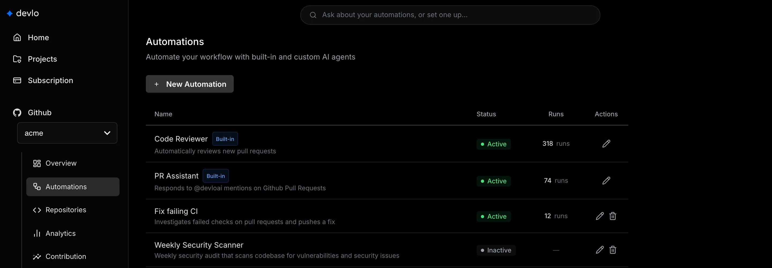Click the Built-in tag beside Code Reviewer
Screen dimensions: 772x268
click(x=225, y=139)
